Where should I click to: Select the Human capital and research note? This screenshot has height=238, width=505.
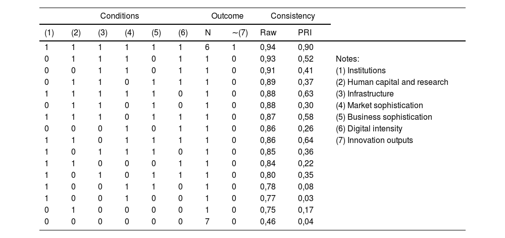click(x=392, y=82)
